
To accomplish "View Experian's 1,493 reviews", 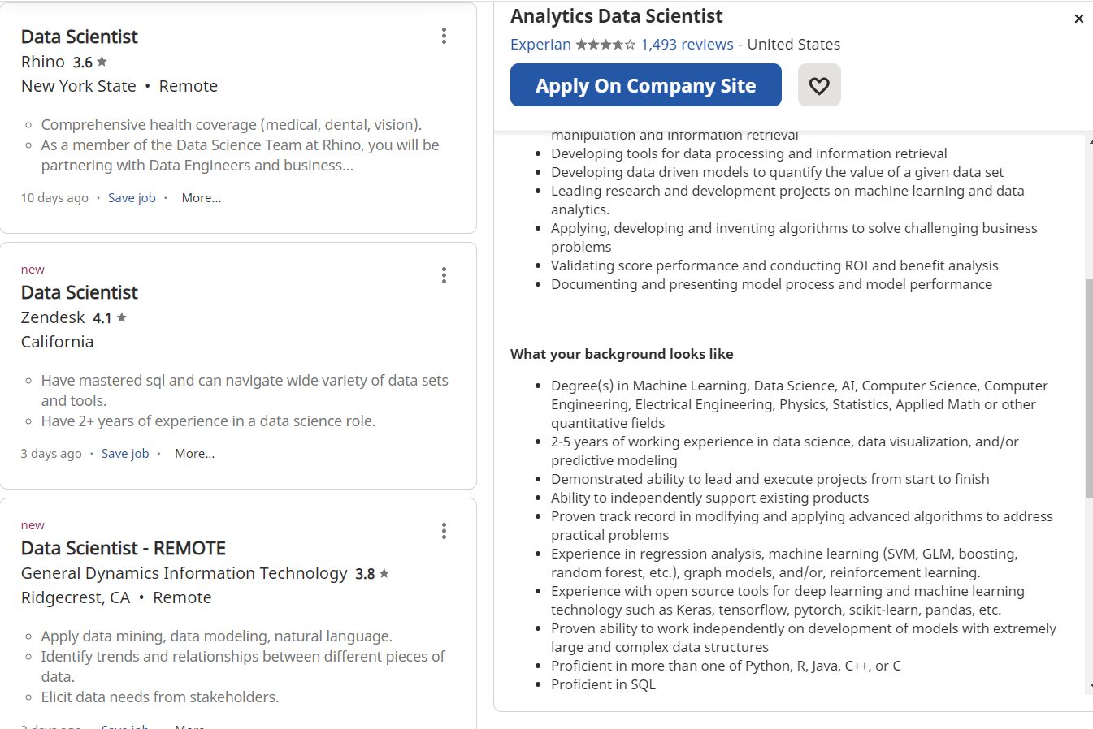I will point(687,45).
